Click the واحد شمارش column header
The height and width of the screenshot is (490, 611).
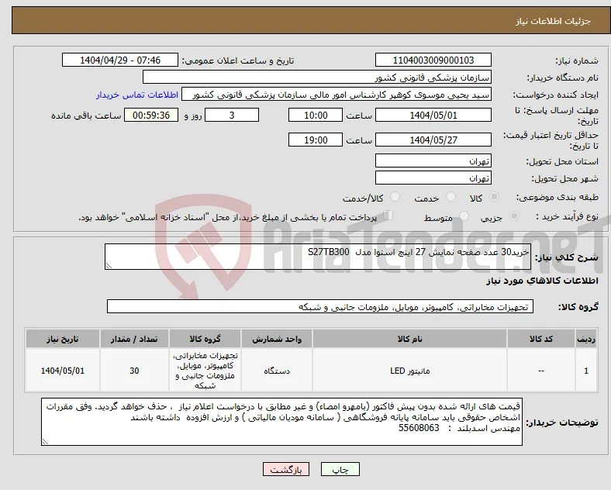click(x=277, y=339)
